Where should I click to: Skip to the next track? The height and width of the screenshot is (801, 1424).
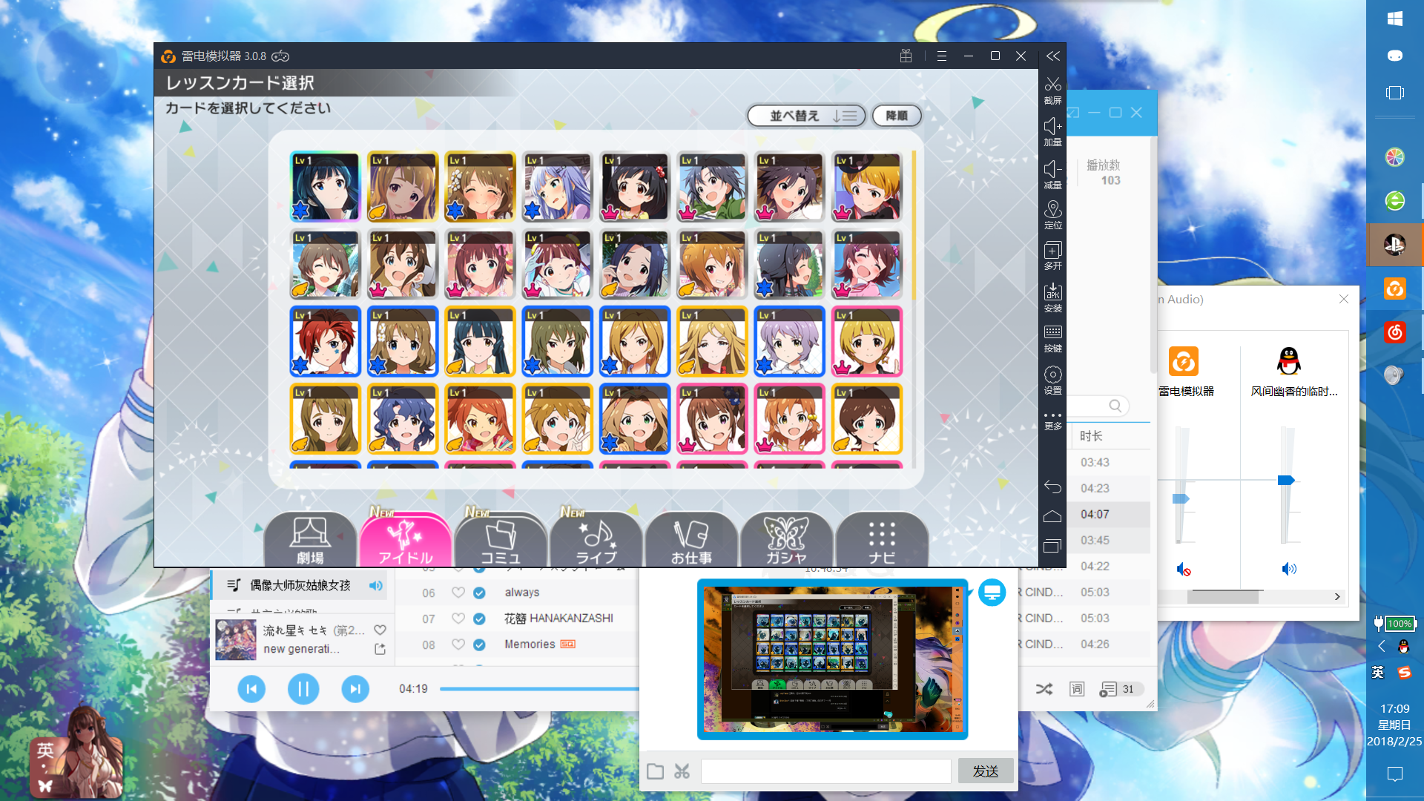coord(355,689)
